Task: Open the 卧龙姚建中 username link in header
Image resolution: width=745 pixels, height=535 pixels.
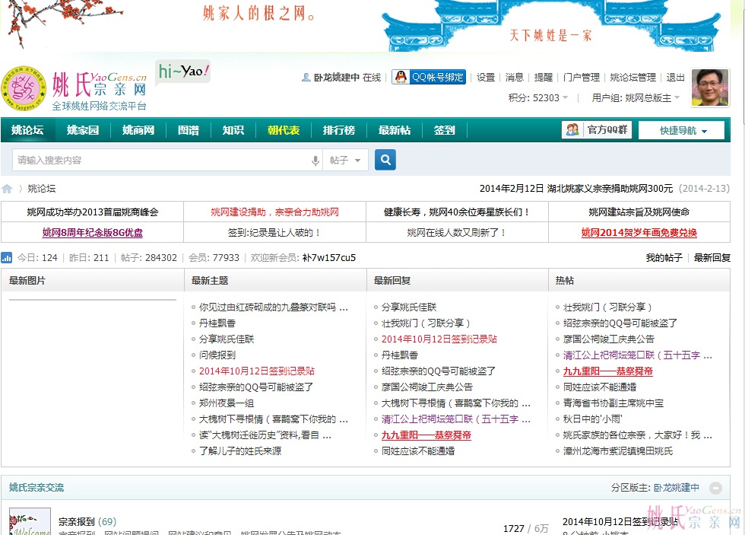Action: click(x=336, y=78)
